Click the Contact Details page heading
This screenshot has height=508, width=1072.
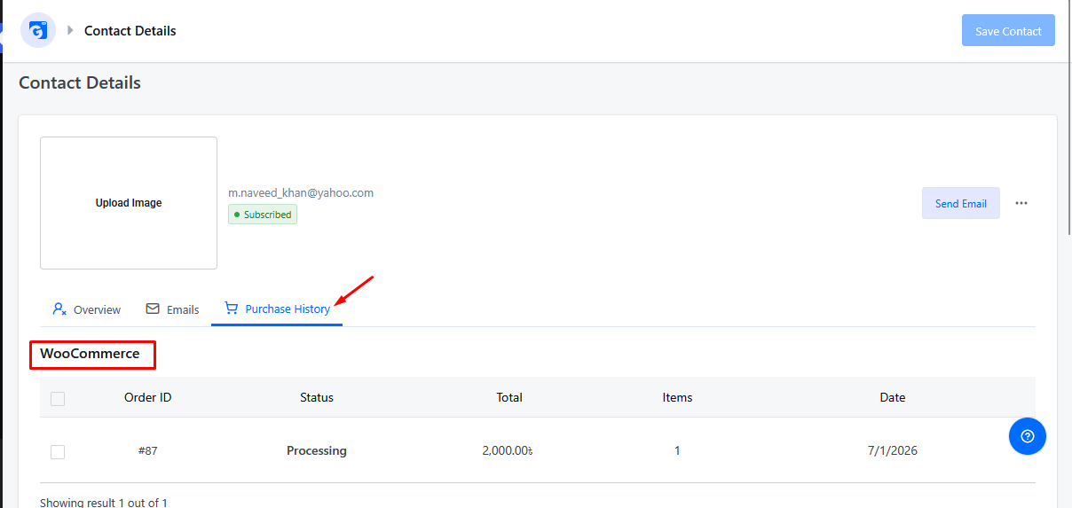click(80, 83)
